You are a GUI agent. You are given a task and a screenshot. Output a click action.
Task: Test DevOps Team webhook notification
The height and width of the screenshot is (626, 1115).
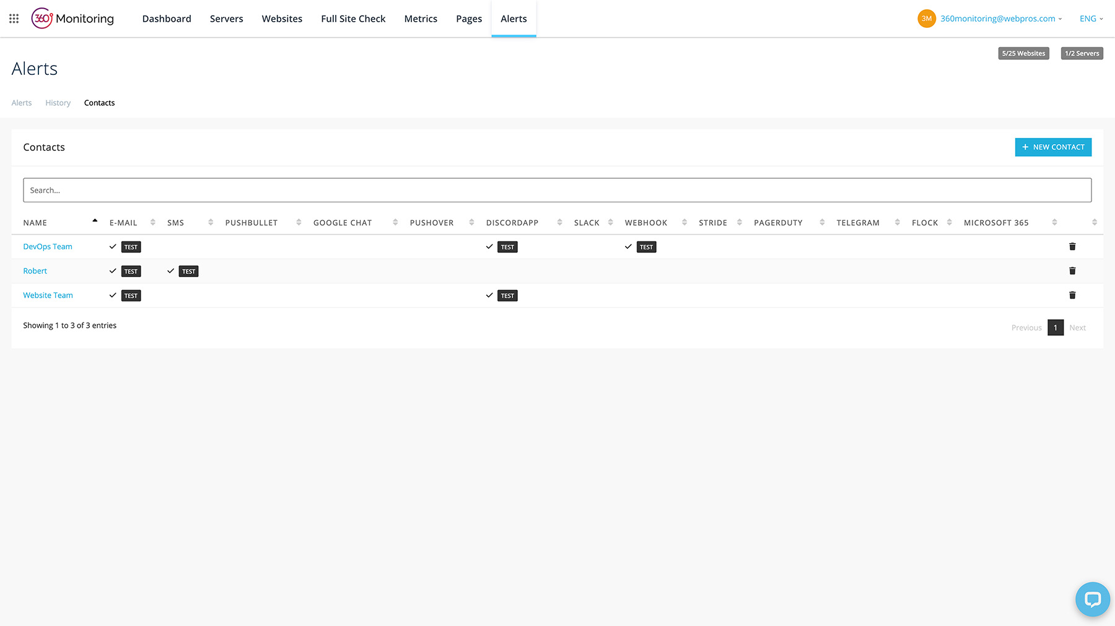click(646, 247)
